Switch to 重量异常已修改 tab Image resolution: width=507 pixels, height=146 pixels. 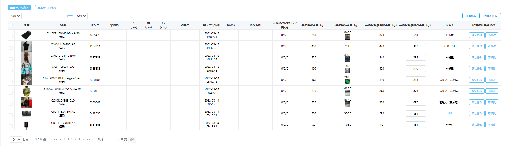47,8
